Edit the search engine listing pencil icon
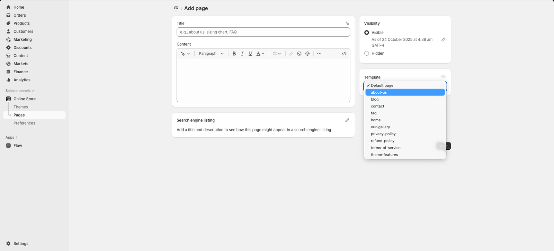 (x=347, y=120)
